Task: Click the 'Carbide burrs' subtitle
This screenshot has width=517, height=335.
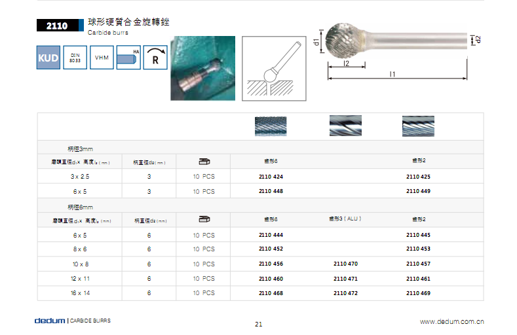Action: [108, 33]
